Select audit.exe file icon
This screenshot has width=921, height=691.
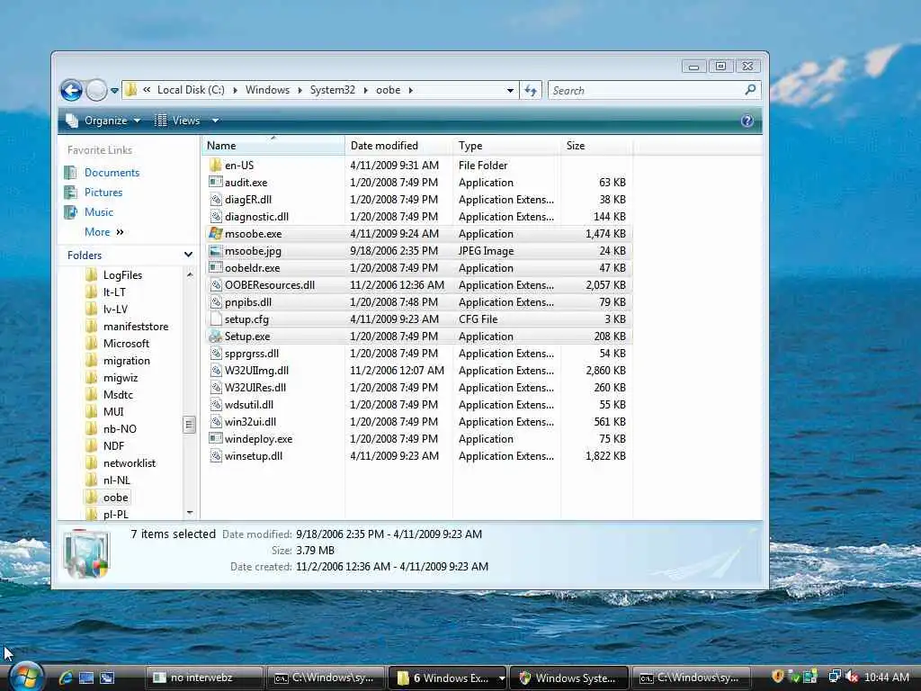[216, 182]
